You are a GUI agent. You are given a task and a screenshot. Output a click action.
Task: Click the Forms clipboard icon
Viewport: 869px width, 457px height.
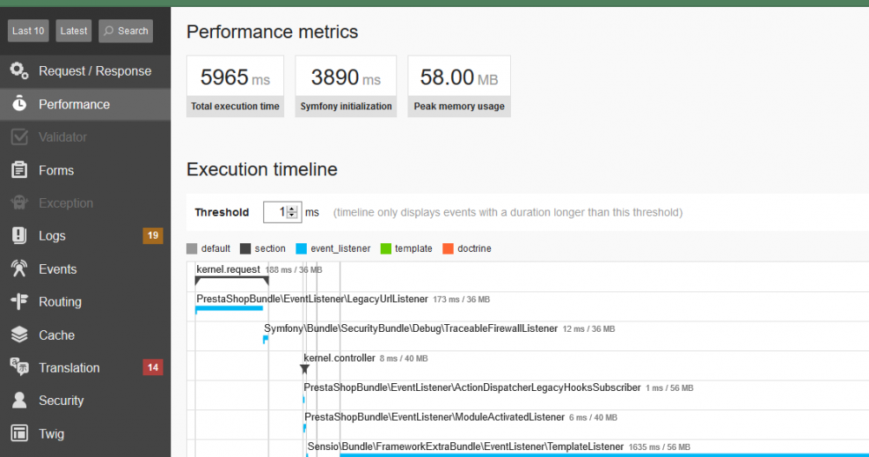tap(19, 170)
